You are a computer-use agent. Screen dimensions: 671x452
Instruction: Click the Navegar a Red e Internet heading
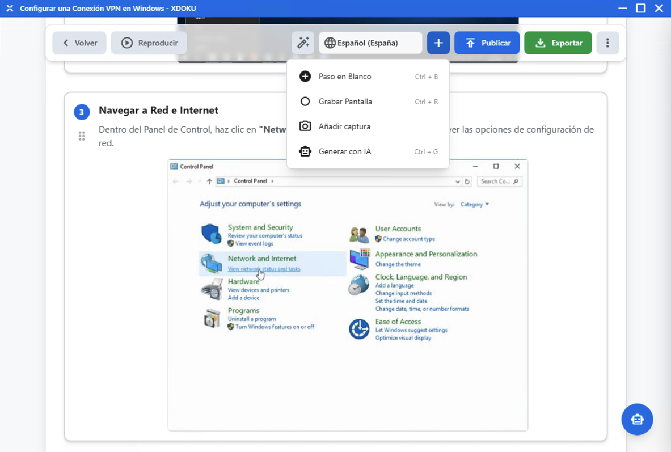click(158, 111)
